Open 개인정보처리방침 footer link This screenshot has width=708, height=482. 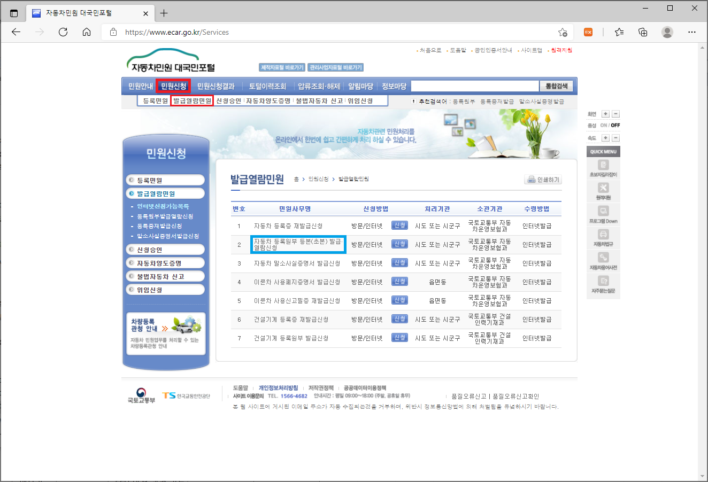click(279, 388)
